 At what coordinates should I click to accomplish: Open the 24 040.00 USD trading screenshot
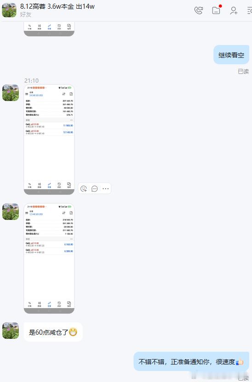(x=49, y=140)
